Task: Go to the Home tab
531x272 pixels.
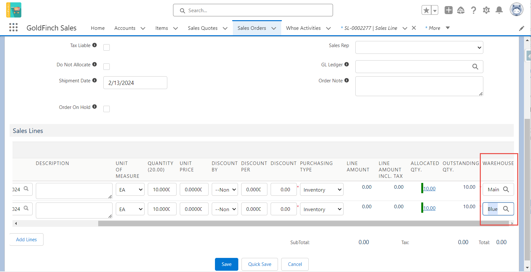Action: (98, 28)
